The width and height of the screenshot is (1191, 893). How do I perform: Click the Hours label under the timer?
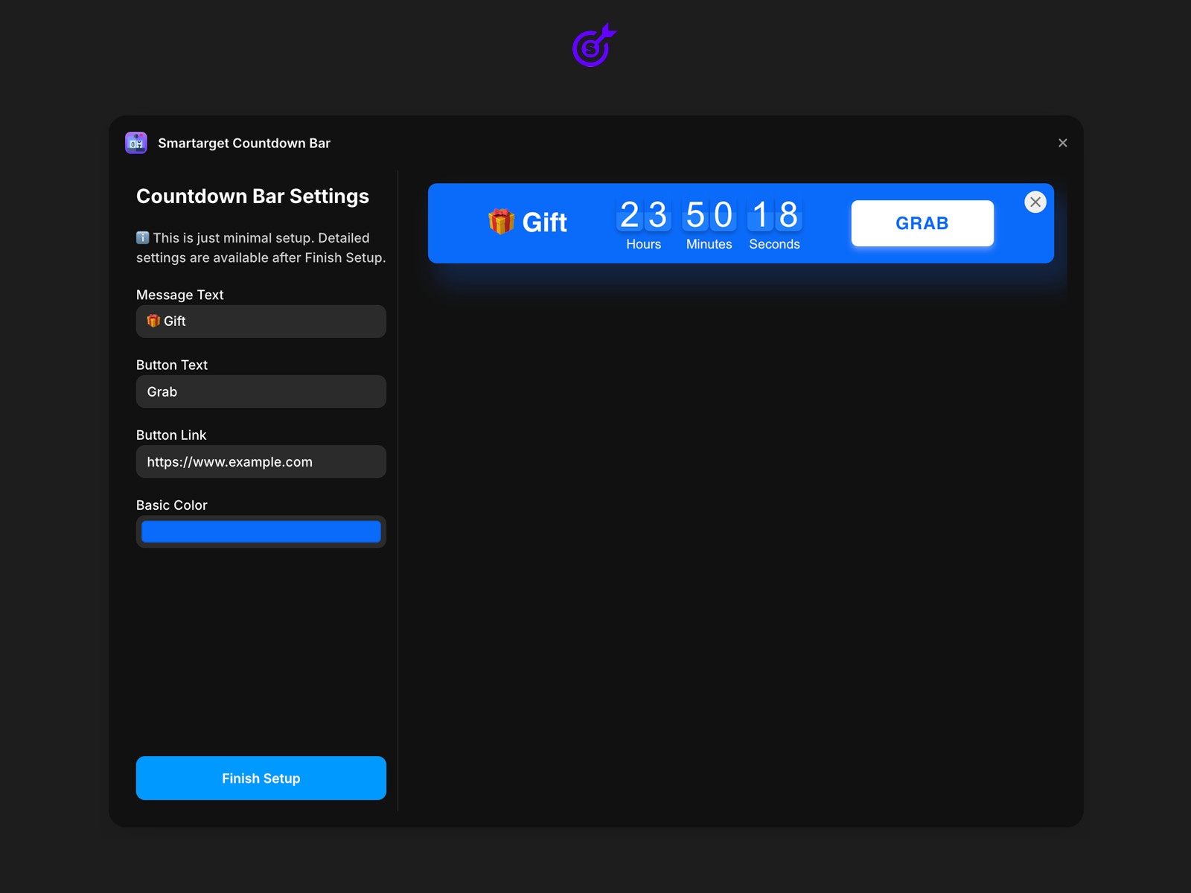[643, 244]
